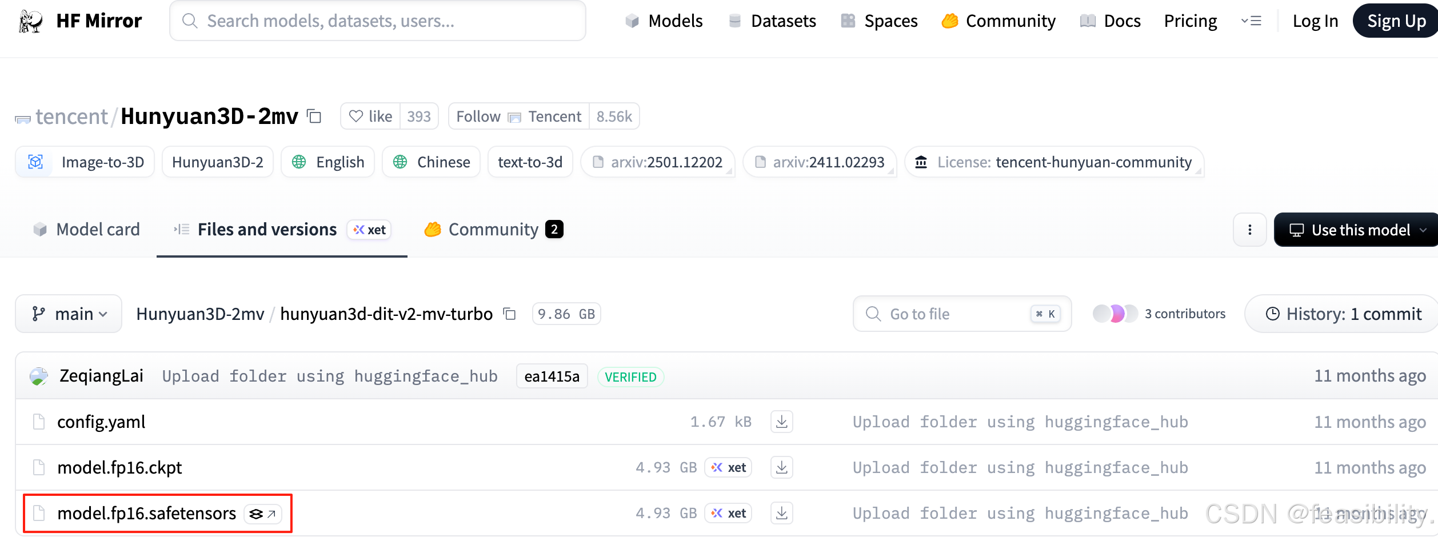The height and width of the screenshot is (537, 1438).
Task: Open the tencent organization link
Action: [71, 117]
